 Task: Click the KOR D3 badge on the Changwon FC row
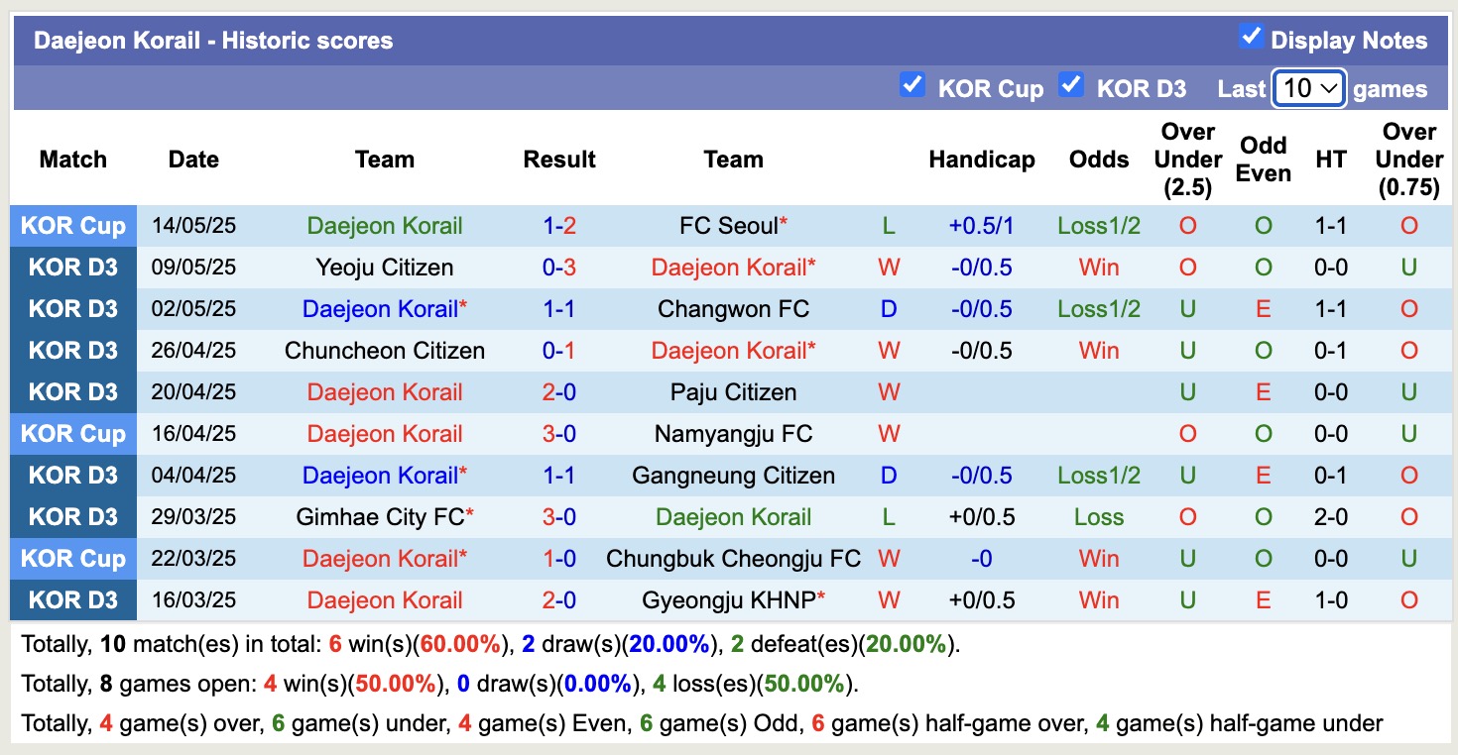[72, 308]
